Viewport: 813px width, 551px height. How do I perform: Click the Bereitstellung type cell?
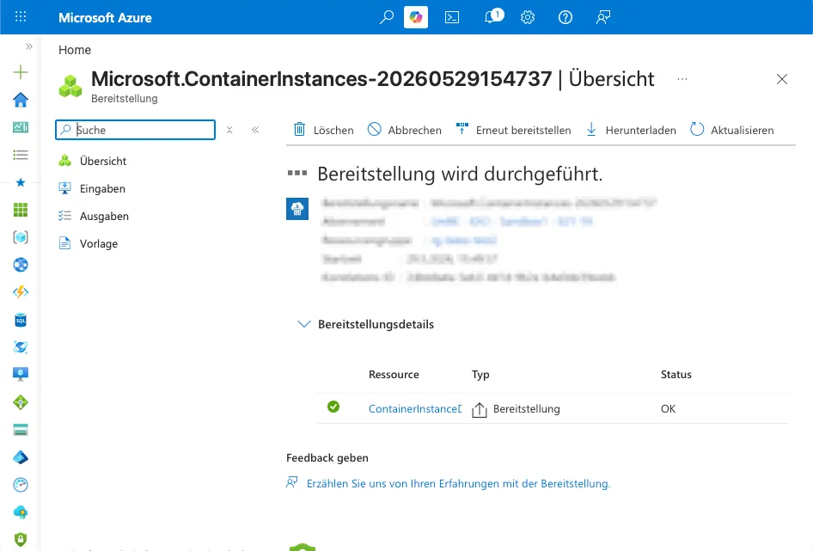click(x=516, y=409)
